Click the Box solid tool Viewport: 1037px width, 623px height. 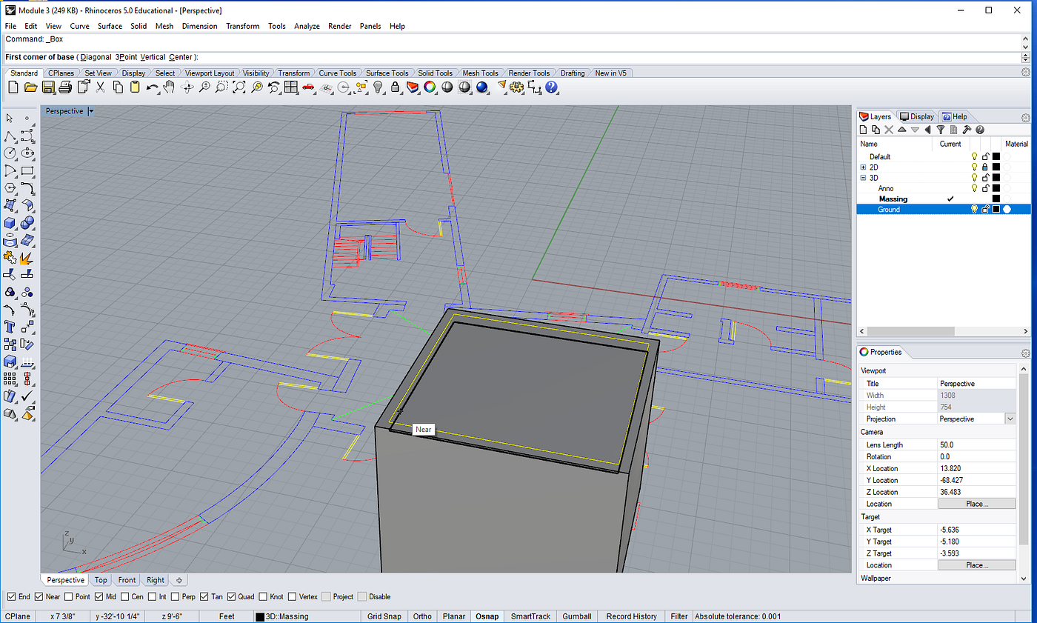(10, 223)
